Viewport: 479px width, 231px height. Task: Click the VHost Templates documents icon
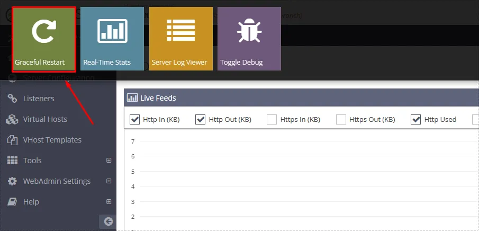point(12,140)
